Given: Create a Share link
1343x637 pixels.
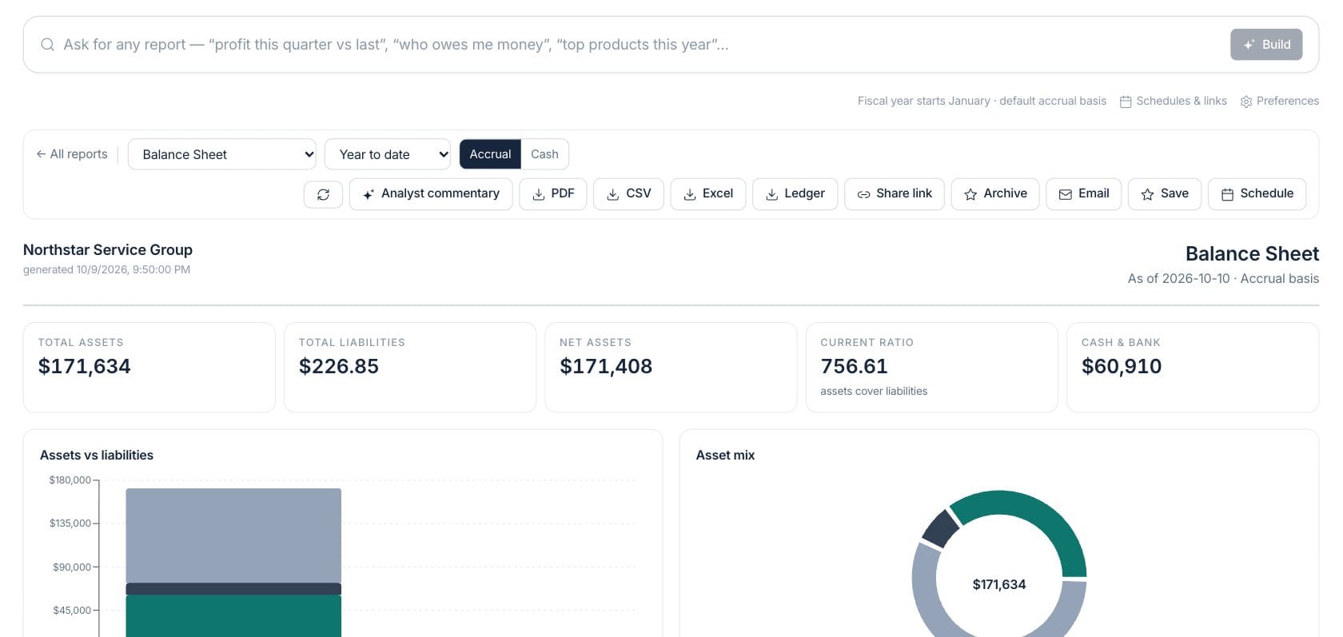Looking at the screenshot, I should (895, 194).
